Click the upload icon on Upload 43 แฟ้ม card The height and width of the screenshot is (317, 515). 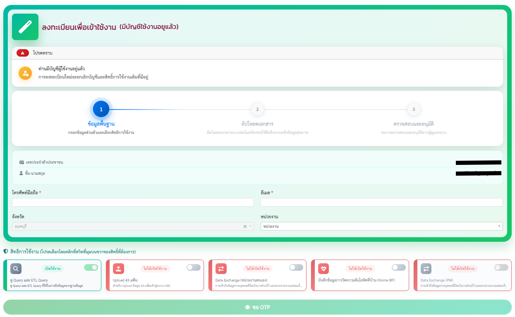point(118,269)
